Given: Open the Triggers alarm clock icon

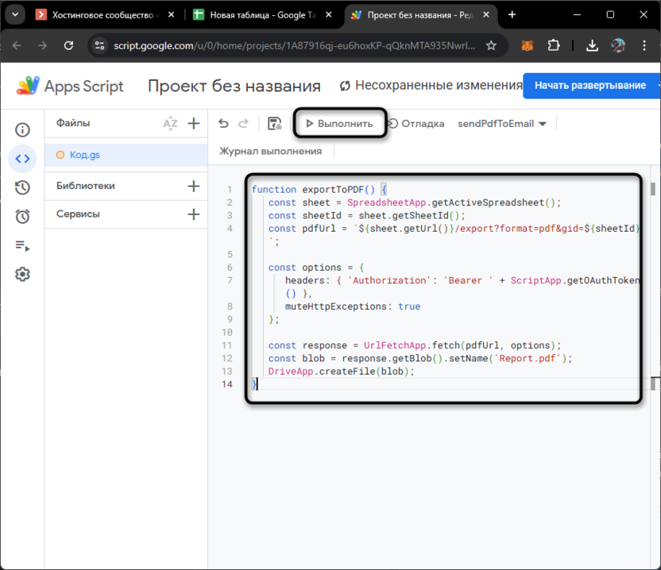Looking at the screenshot, I should (x=22, y=217).
